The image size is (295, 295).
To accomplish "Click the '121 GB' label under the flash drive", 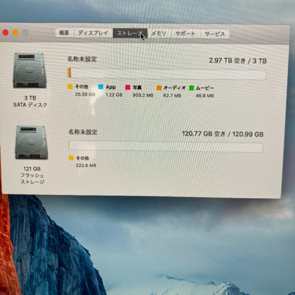I will point(32,169).
